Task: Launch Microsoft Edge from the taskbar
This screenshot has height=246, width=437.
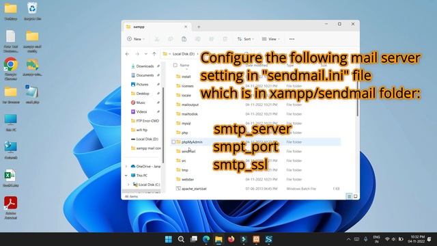Action: [x=206, y=239]
